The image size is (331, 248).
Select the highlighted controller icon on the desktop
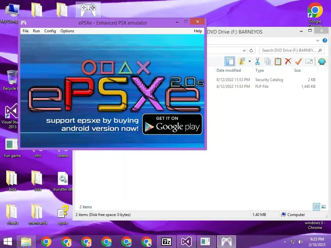coord(88,10)
